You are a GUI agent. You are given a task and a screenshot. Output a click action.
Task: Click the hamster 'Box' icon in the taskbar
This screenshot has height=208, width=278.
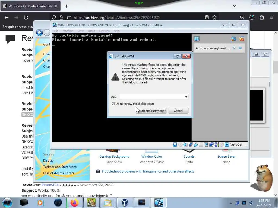(91, 203)
